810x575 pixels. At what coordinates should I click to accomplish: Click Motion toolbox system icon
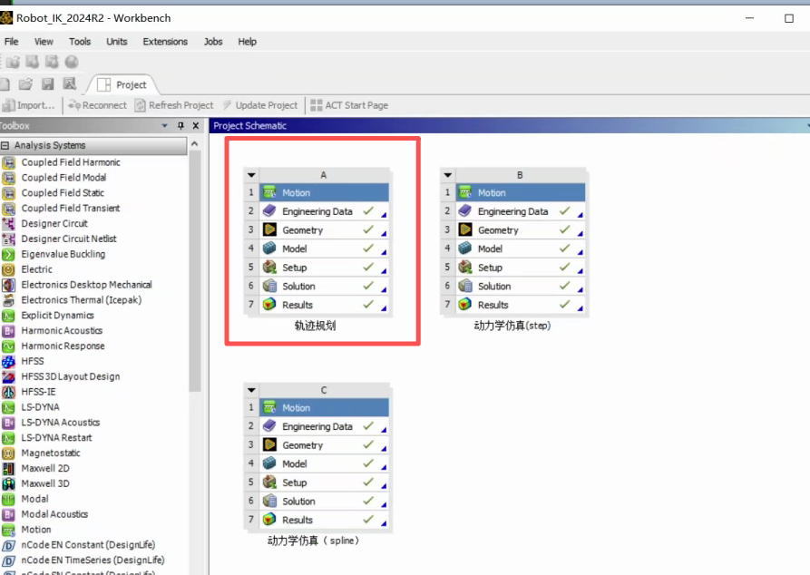(x=9, y=530)
